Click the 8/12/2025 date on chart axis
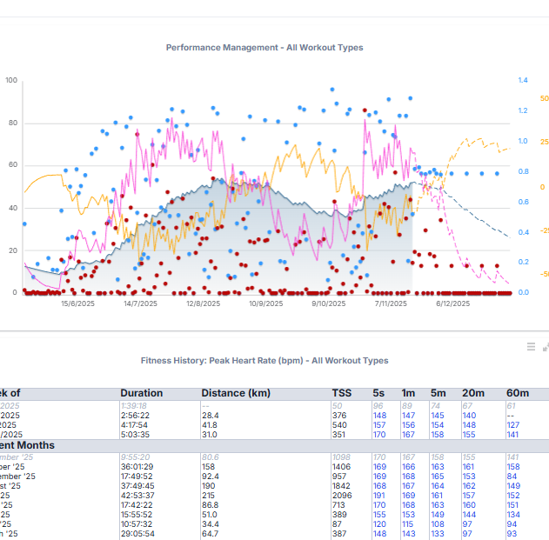Screen dimensions: 549x540 click(452, 303)
